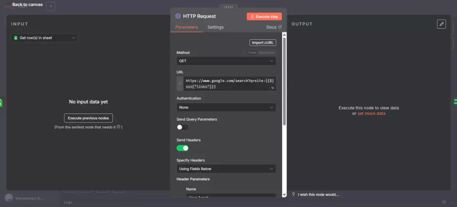Click Execute previous nodes button
Image resolution: width=457 pixels, height=207 pixels.
click(88, 118)
